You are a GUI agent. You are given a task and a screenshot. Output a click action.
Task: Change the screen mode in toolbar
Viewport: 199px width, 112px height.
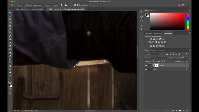pyautogui.click(x=10, y=93)
